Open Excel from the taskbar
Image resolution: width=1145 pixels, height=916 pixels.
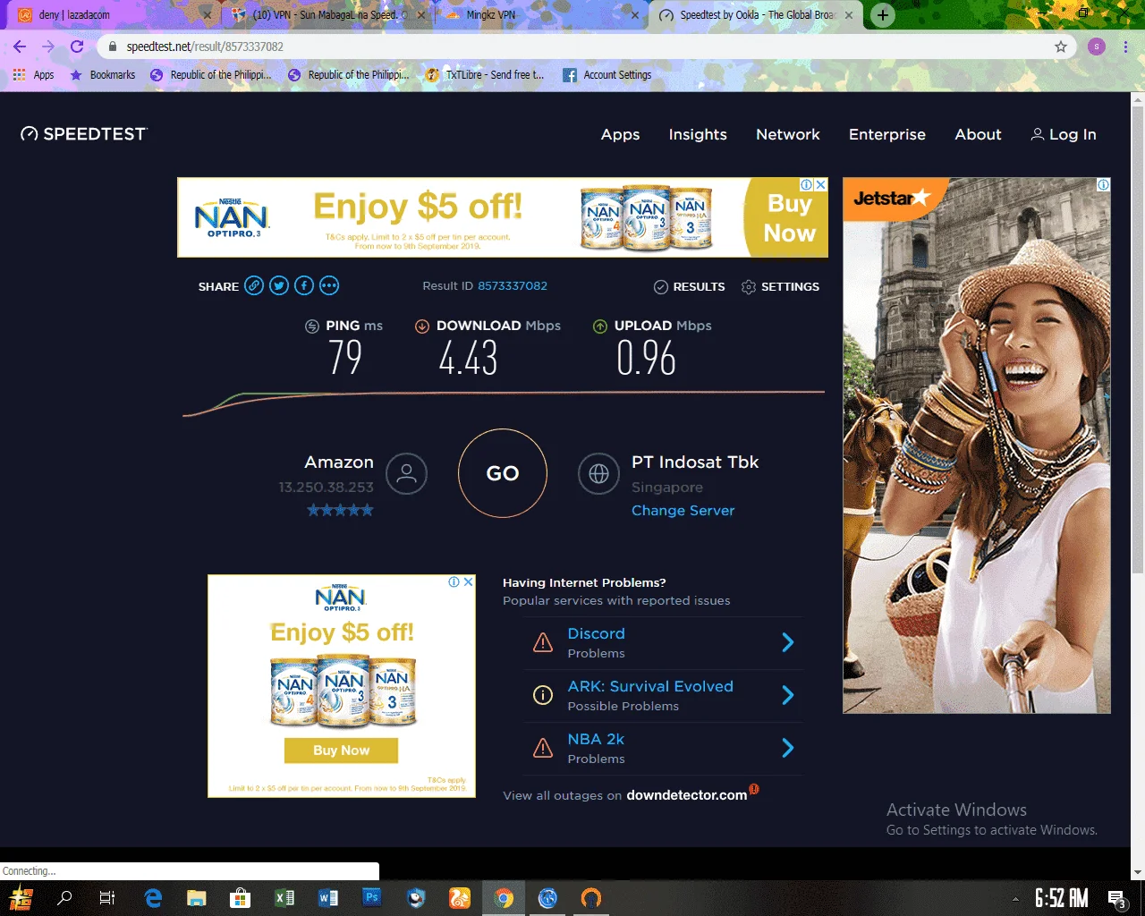tap(284, 898)
